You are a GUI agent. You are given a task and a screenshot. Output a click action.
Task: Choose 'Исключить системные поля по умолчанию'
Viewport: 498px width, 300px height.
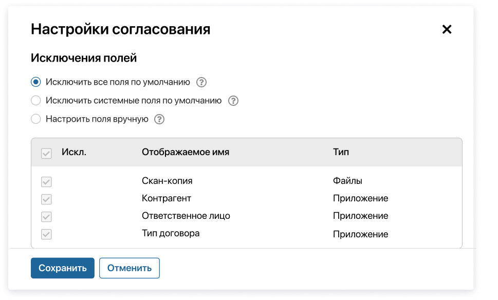pyautogui.click(x=35, y=100)
